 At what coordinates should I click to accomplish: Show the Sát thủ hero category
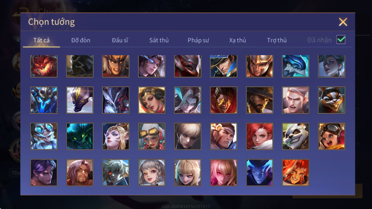tap(159, 40)
